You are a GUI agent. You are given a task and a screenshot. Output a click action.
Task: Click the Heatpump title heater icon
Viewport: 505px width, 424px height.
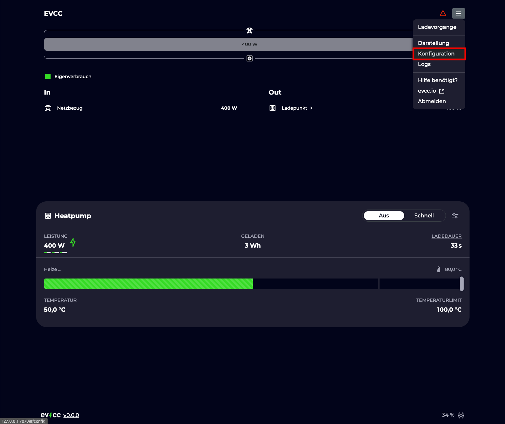click(x=48, y=216)
